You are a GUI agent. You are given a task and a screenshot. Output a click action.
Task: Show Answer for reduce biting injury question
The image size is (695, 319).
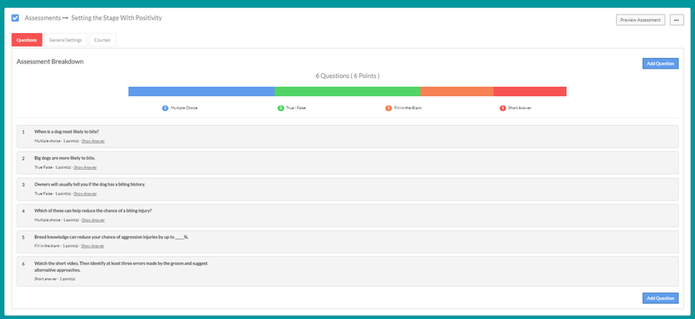(93, 220)
